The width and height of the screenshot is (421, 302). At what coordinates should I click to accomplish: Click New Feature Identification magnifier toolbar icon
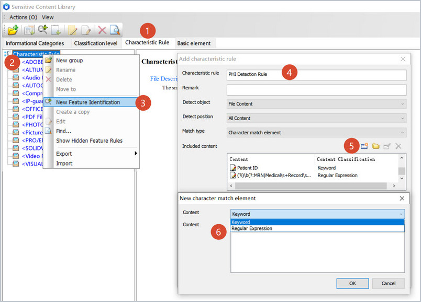43,30
